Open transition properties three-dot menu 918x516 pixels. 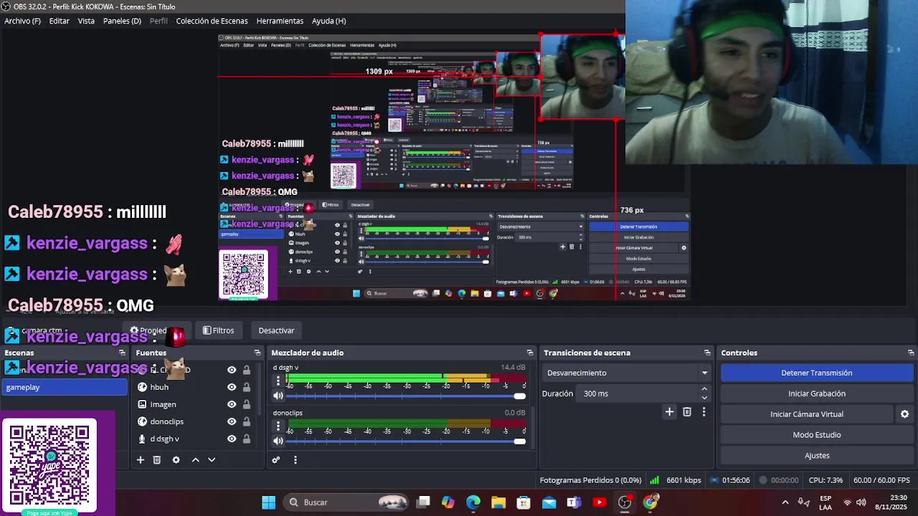point(704,411)
